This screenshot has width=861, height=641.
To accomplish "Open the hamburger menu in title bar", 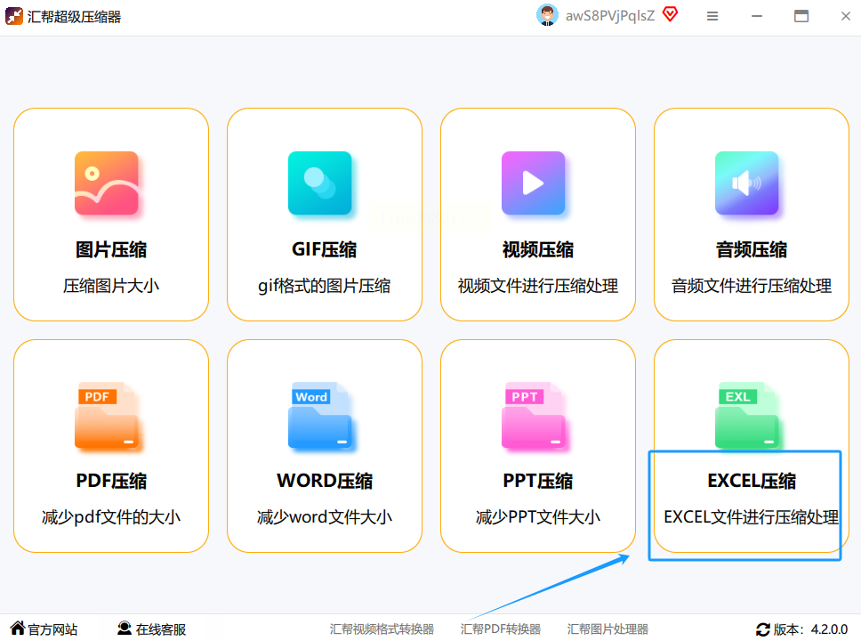I will [x=712, y=17].
